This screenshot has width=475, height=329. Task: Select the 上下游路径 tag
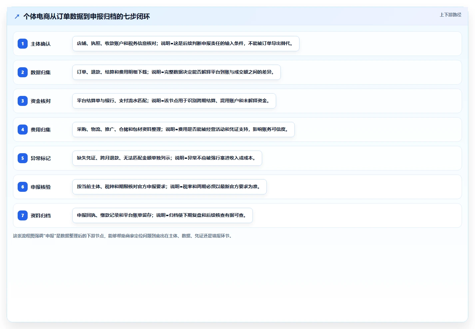450,15
